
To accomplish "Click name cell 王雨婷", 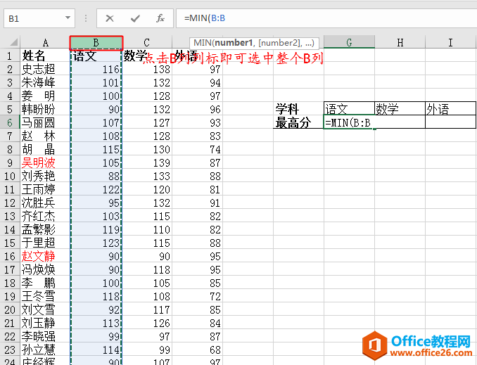I will (x=45, y=189).
